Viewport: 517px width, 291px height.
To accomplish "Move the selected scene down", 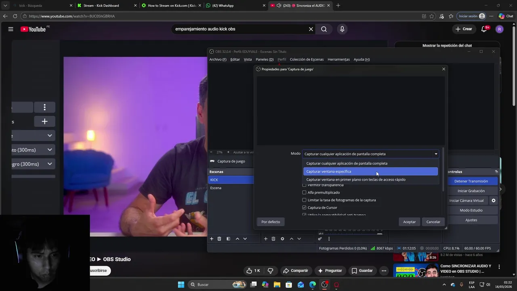I will point(245,239).
